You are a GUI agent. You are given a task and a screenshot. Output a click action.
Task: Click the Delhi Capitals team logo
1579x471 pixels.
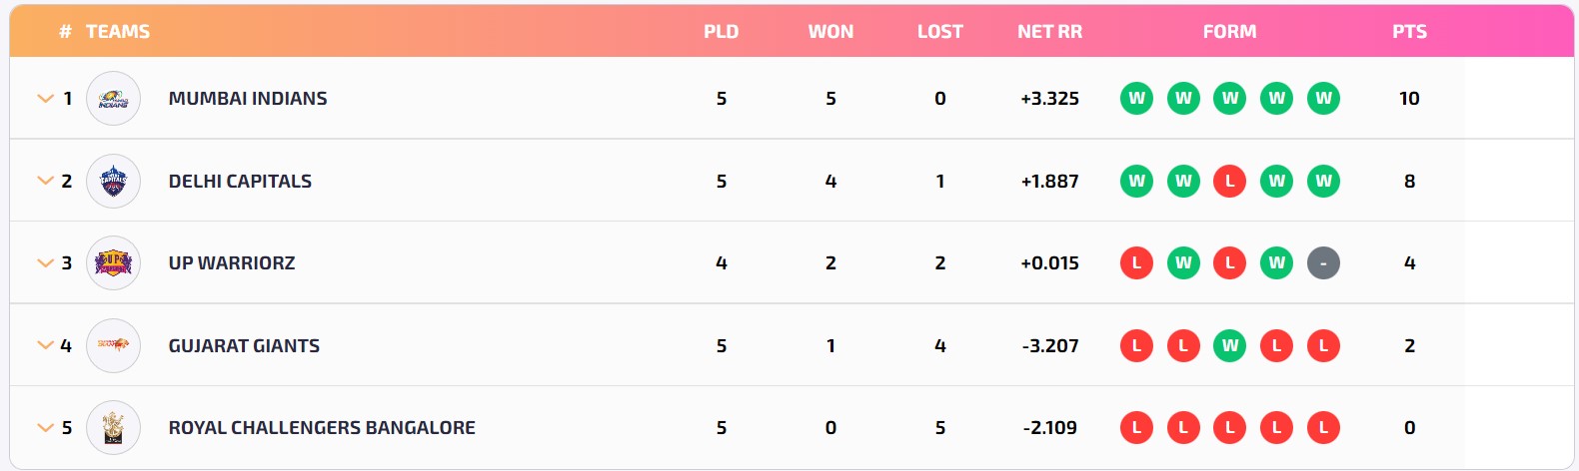click(x=113, y=182)
